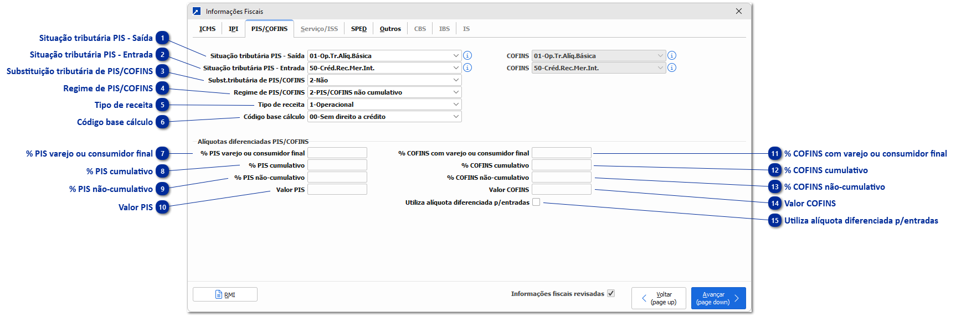Select the IBS tab
Viewport: 956px width, 317px height.
tap(445, 29)
